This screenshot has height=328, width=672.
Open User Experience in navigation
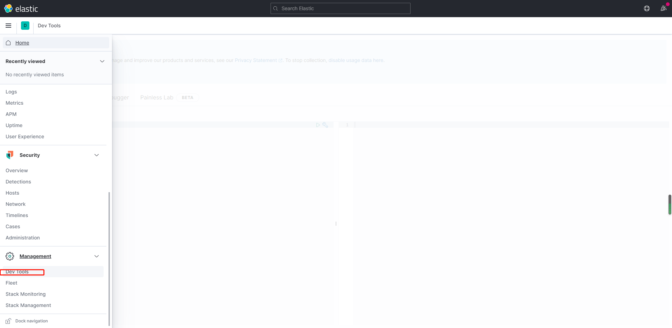pos(25,137)
